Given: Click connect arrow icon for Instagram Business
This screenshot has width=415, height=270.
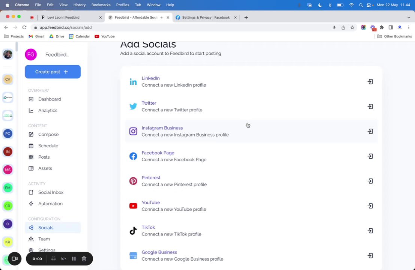Looking at the screenshot, I should [x=370, y=131].
